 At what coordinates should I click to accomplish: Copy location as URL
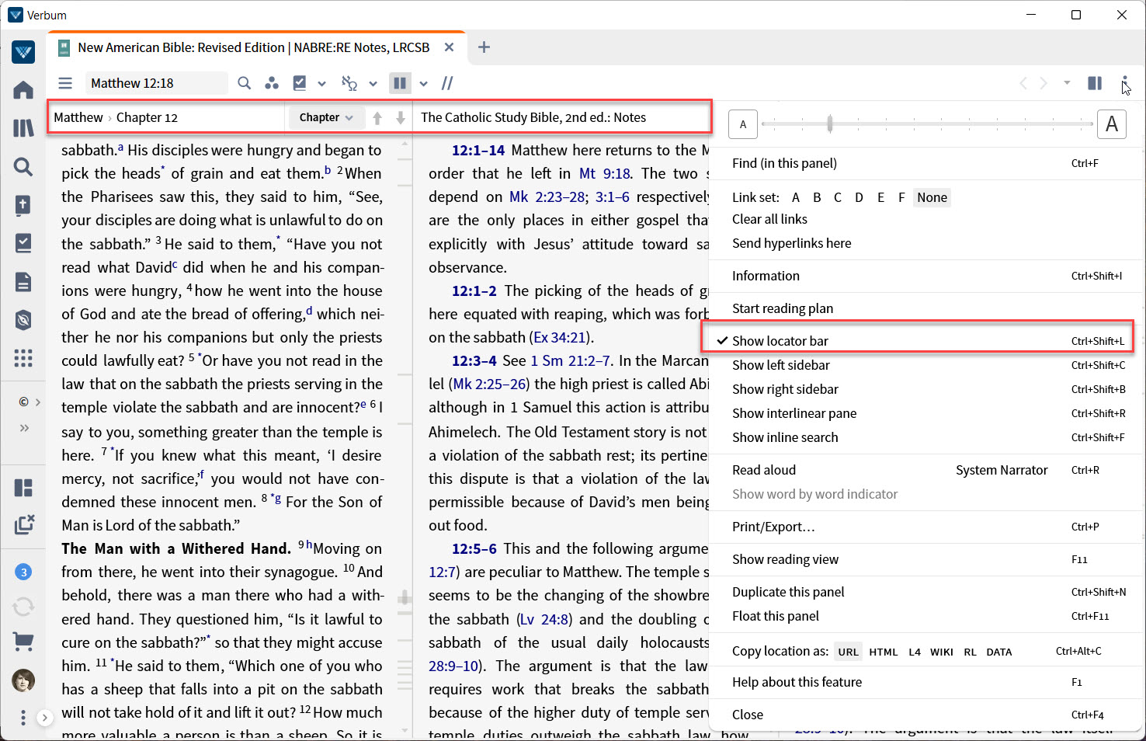(849, 652)
